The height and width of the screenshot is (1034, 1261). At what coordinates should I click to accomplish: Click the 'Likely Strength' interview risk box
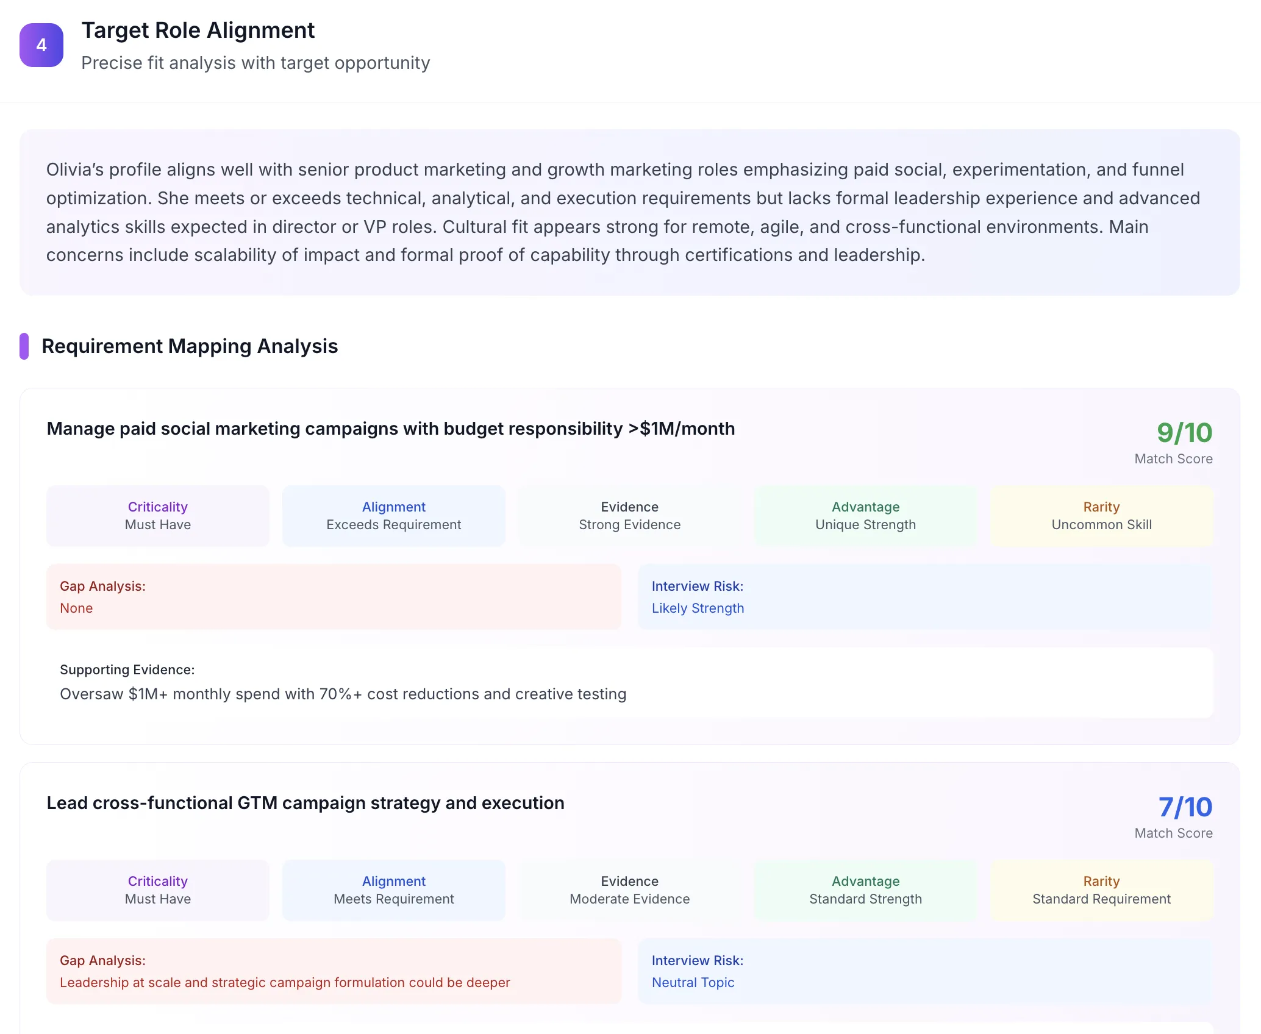point(926,597)
